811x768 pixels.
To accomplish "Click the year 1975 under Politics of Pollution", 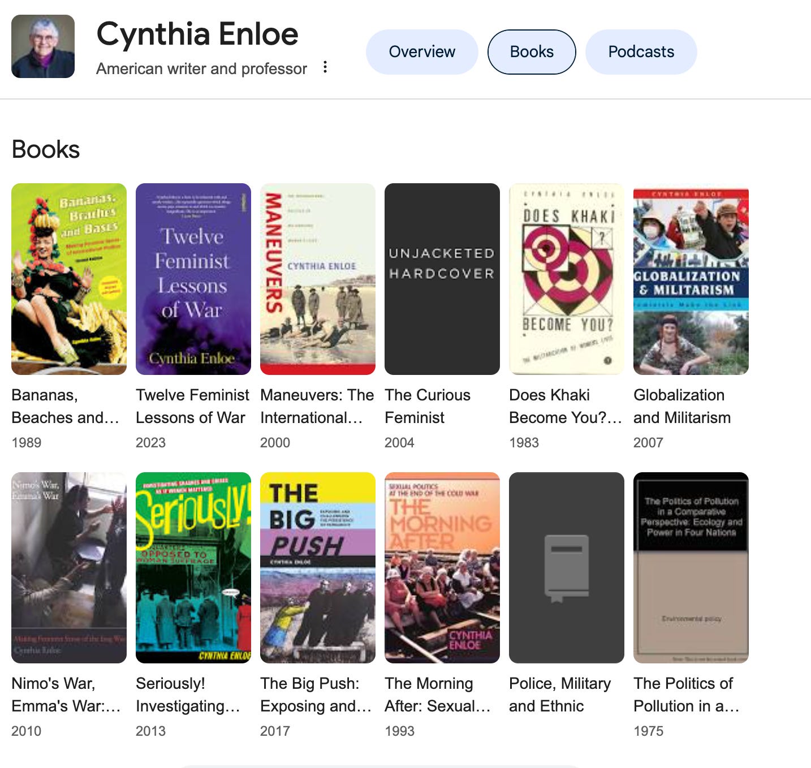I will click(x=649, y=731).
